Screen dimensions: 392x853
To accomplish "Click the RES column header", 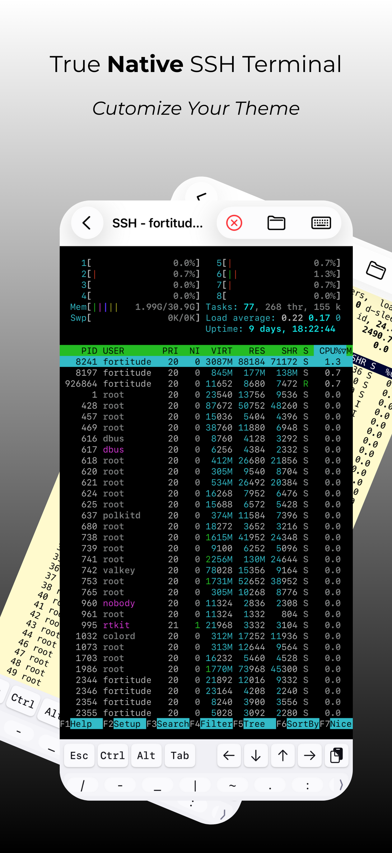I will [x=257, y=351].
